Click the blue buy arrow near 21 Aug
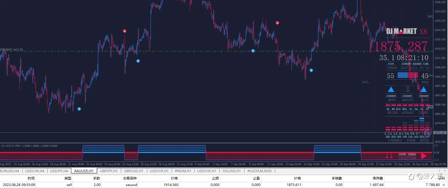Viewport: 448px width, 188px height. [79, 109]
